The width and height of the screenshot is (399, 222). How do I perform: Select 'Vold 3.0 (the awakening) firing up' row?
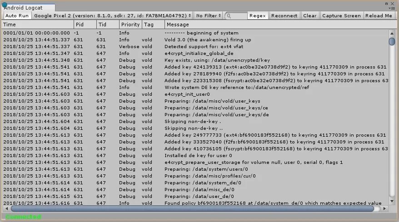point(195,40)
